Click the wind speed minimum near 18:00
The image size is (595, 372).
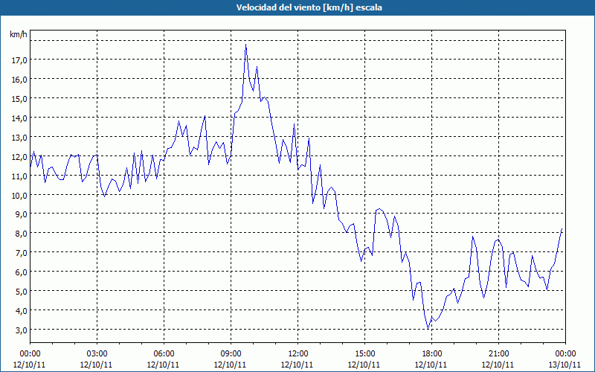pos(428,329)
